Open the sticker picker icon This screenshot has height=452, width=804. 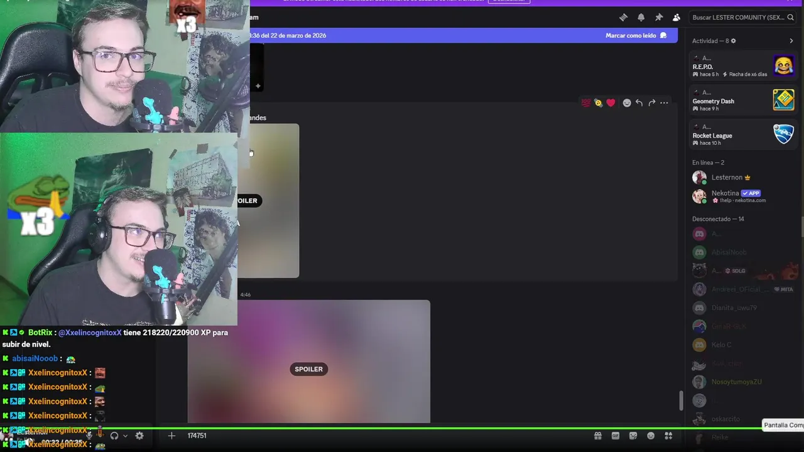tap(633, 436)
